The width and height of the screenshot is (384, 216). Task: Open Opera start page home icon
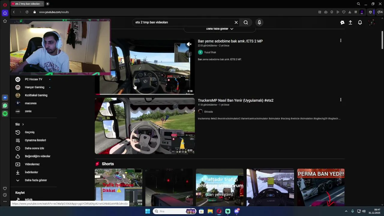(x=5, y=13)
